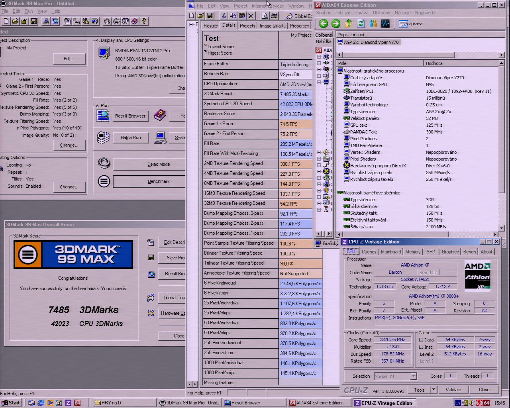510x408 pixels.
Task: Click AIDA64 Oblíbené panel tab
Action: (x=324, y=35)
